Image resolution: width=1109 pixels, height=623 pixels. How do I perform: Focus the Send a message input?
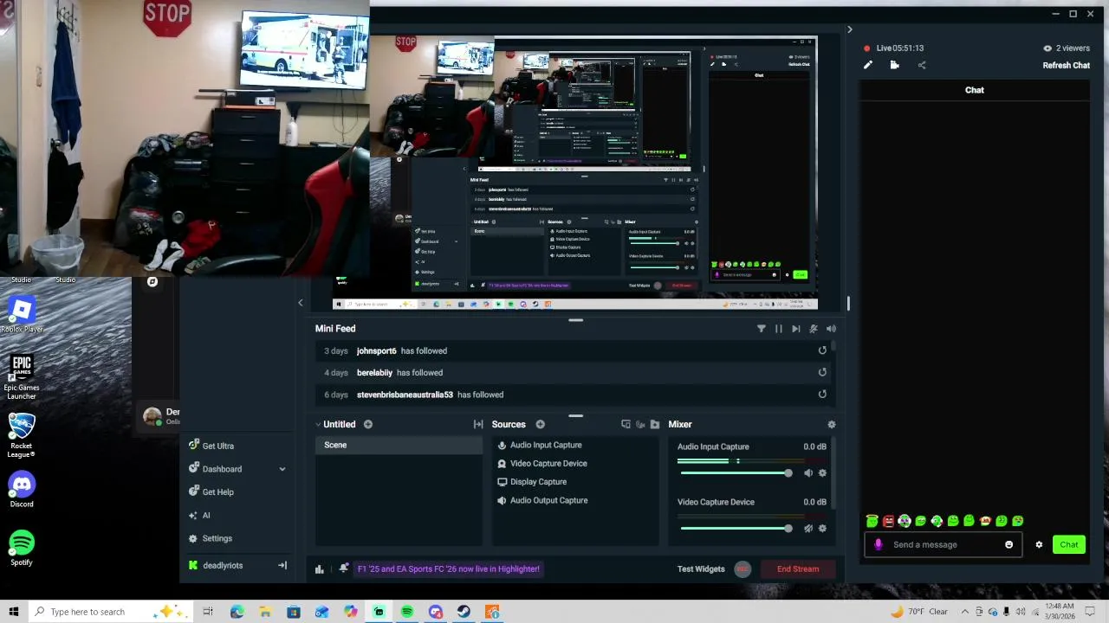point(943,545)
